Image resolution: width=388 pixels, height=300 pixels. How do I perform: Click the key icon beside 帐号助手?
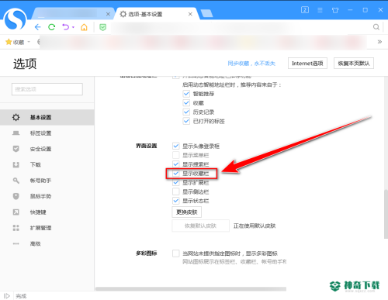16,181
